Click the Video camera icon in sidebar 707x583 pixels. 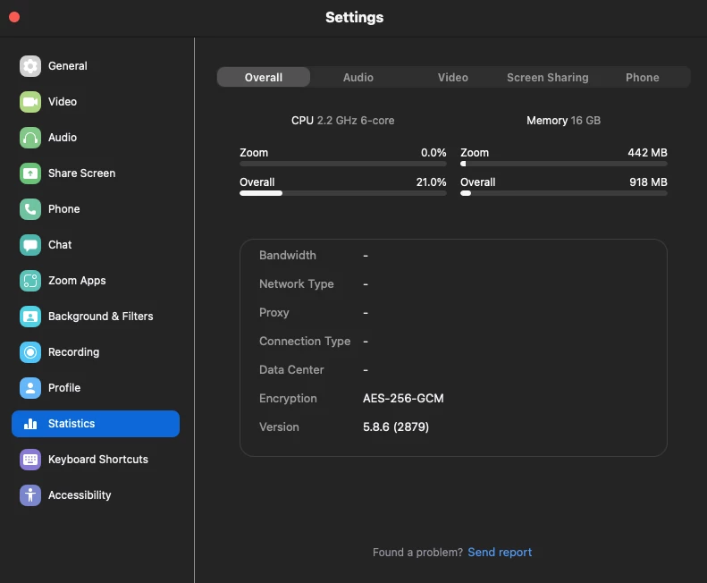tap(30, 102)
